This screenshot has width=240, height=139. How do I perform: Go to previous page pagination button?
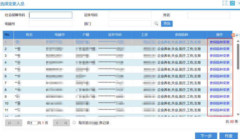[18, 123]
